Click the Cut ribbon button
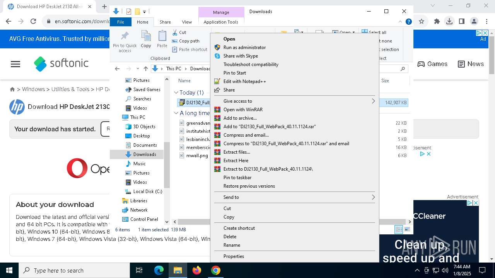 (x=179, y=32)
